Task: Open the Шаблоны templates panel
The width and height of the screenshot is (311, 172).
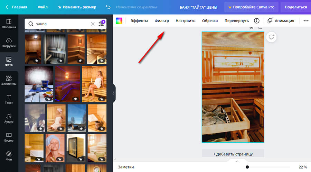Action: 9,24
